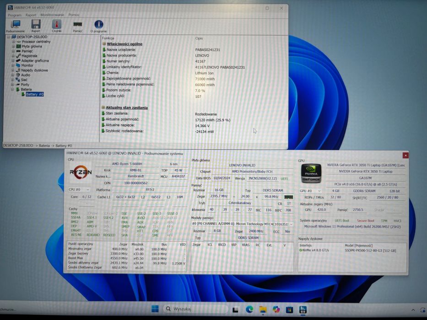The image size is (427, 320).
Task: Expand the Adapter graficzna tree node
Action: pos(13,61)
